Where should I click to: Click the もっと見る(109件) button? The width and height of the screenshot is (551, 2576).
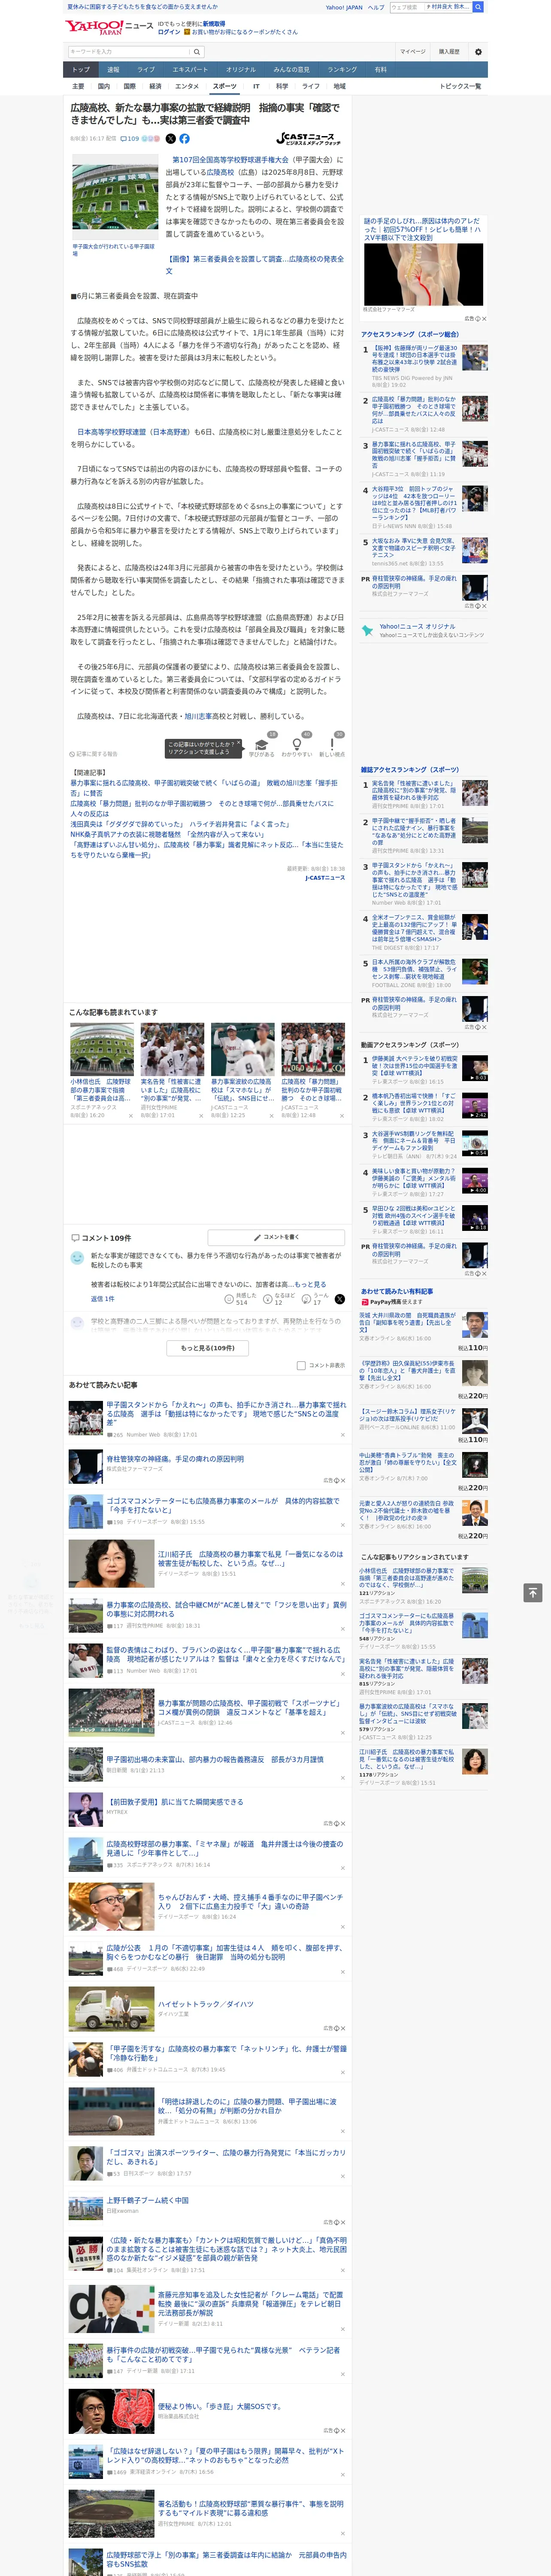[x=208, y=1348]
